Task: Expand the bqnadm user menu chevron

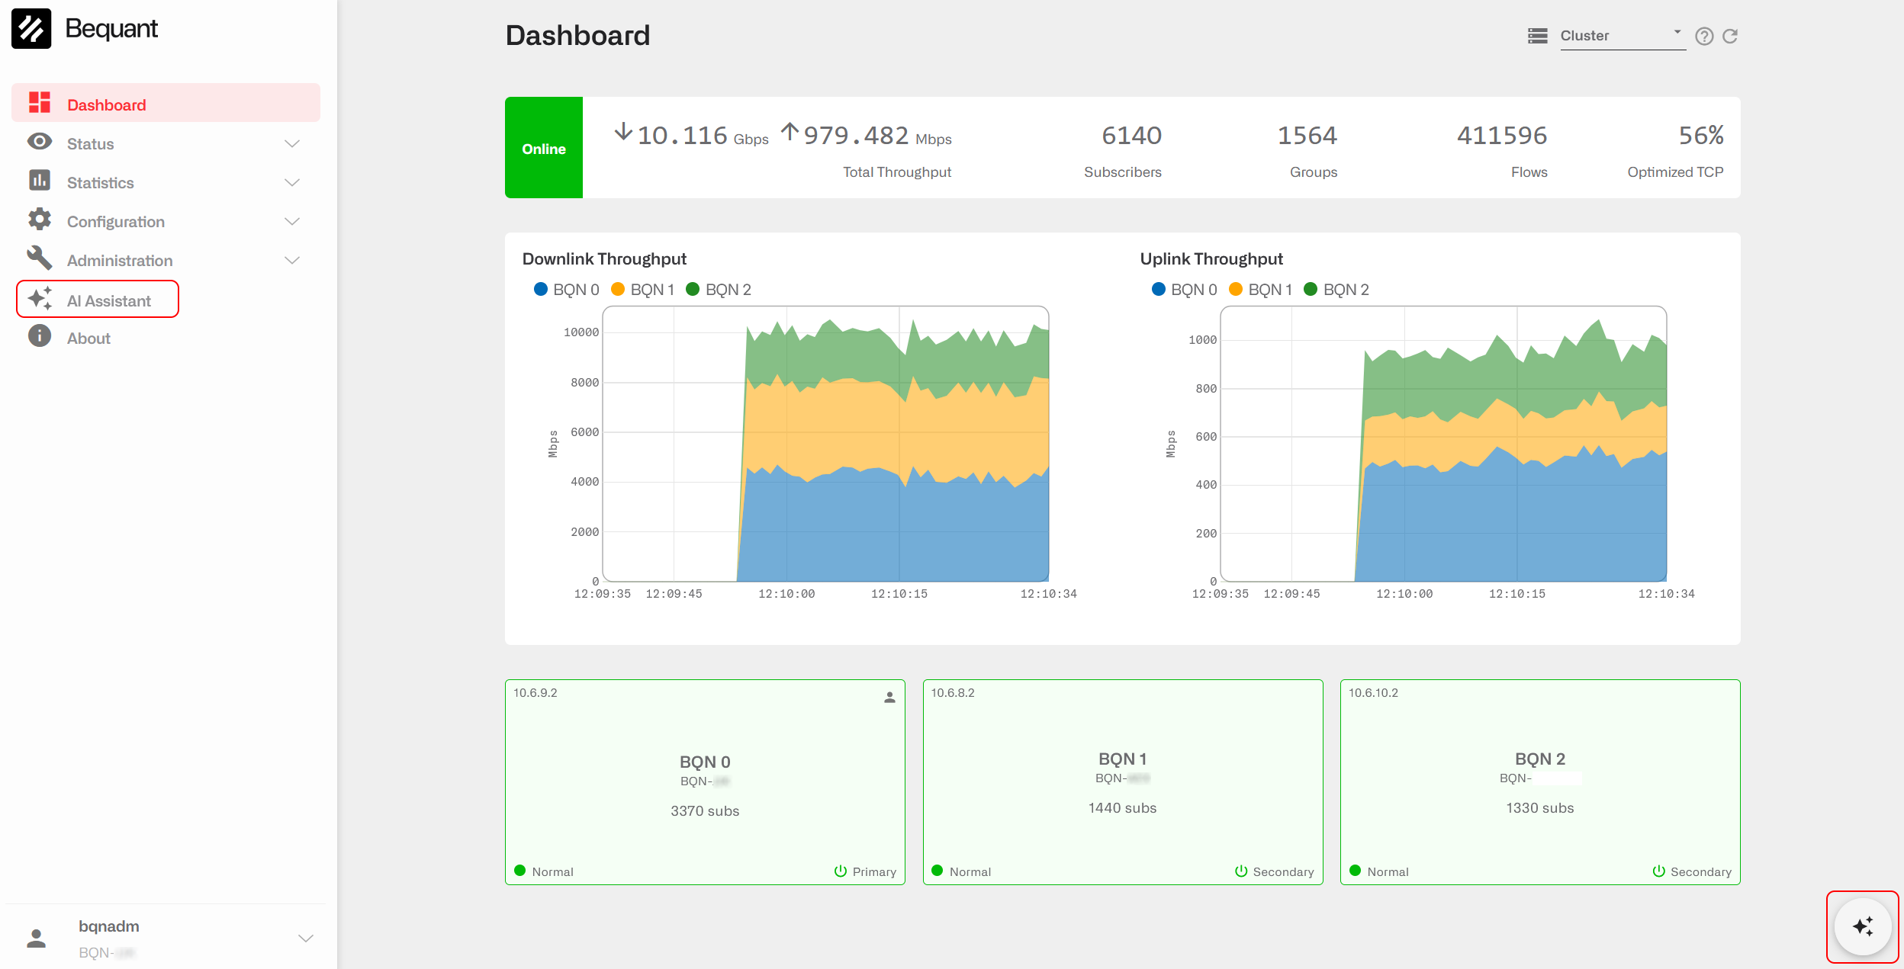Action: point(306,939)
